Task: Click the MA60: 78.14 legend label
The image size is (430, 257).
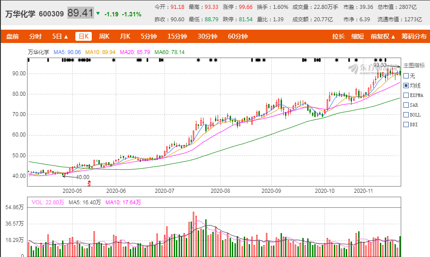Action: click(x=169, y=52)
